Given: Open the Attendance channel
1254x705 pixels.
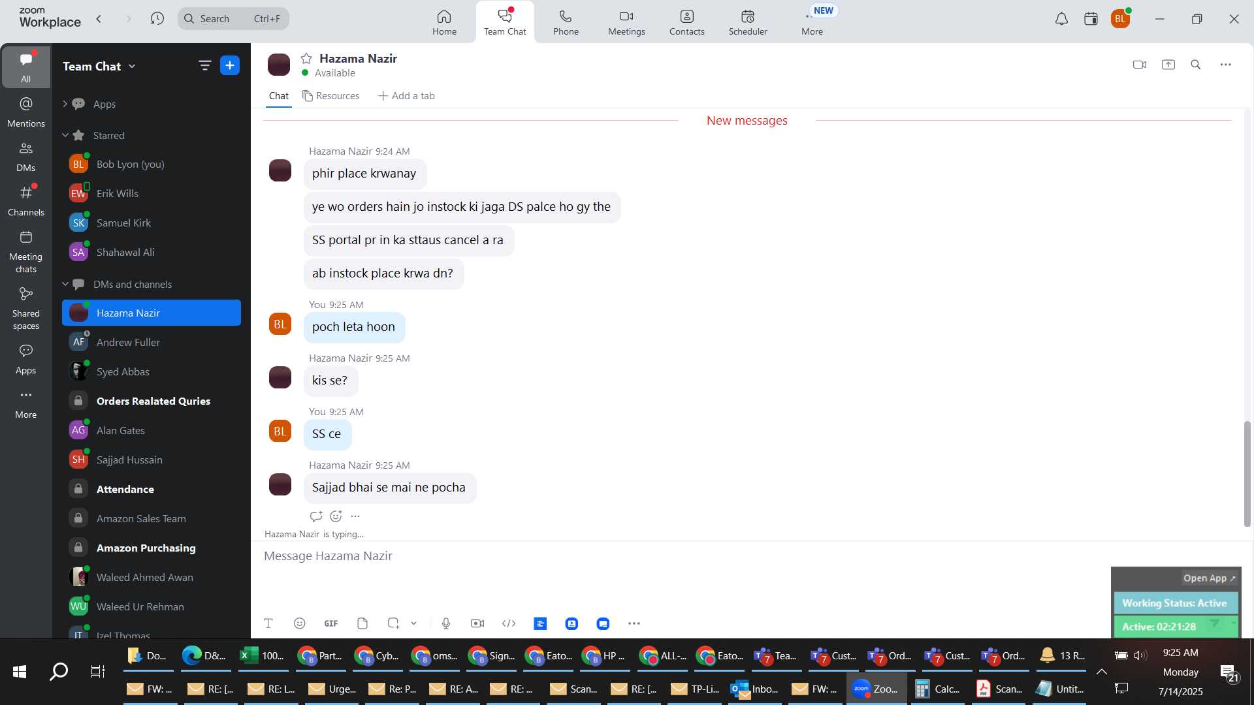Looking at the screenshot, I should click(152, 489).
